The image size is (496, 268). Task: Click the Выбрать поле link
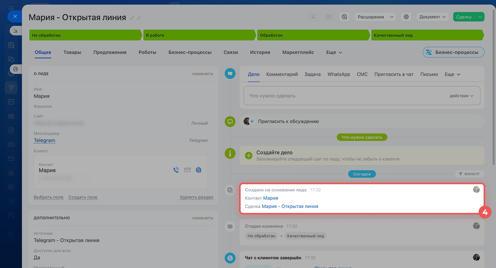(48, 197)
